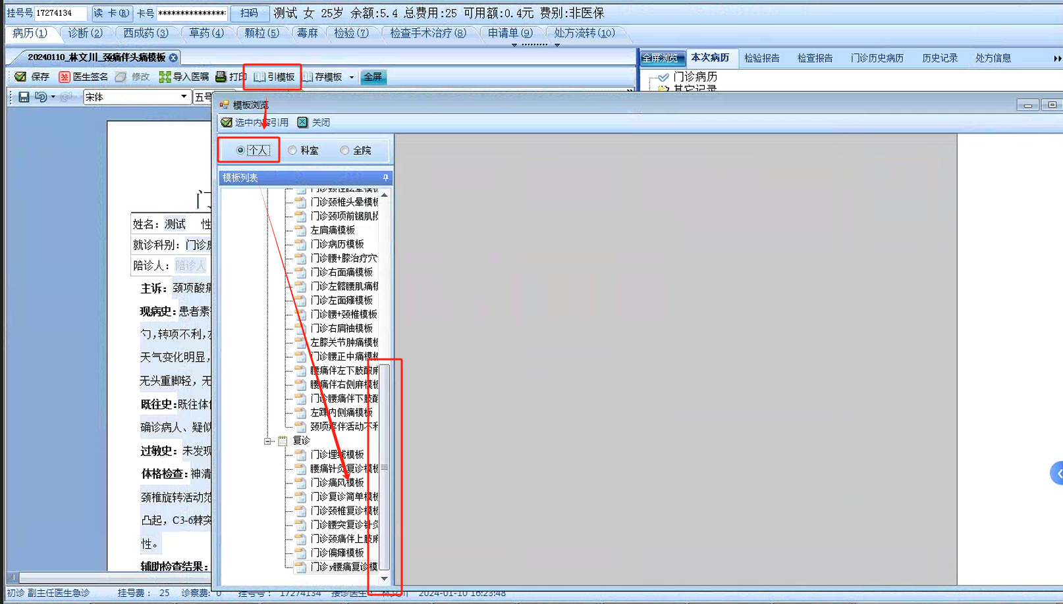Click the icon beside 门诊偏瘫模板
The image size is (1063, 604).
[300, 553]
